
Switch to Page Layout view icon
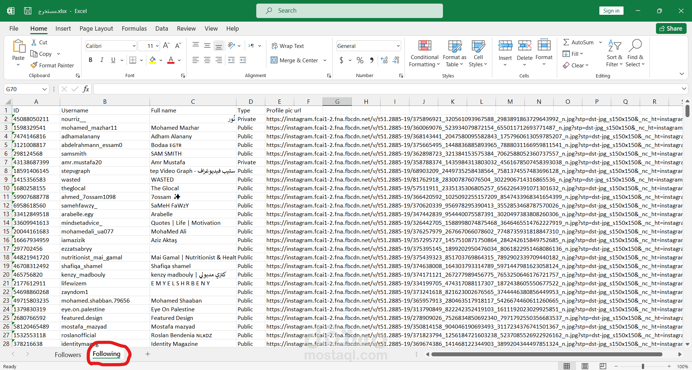pyautogui.click(x=585, y=366)
